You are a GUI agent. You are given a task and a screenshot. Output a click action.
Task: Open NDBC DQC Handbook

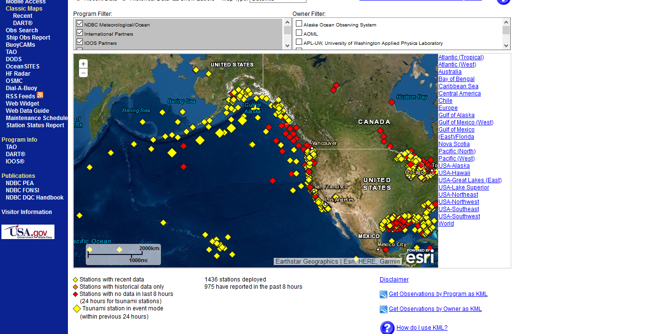(35, 198)
